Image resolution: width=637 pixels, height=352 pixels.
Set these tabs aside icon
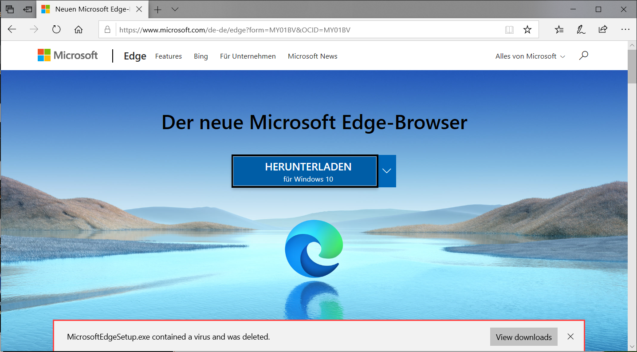pos(28,9)
